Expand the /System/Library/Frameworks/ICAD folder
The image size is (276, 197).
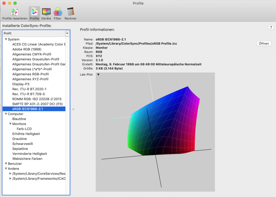pyautogui.click(x=11, y=178)
